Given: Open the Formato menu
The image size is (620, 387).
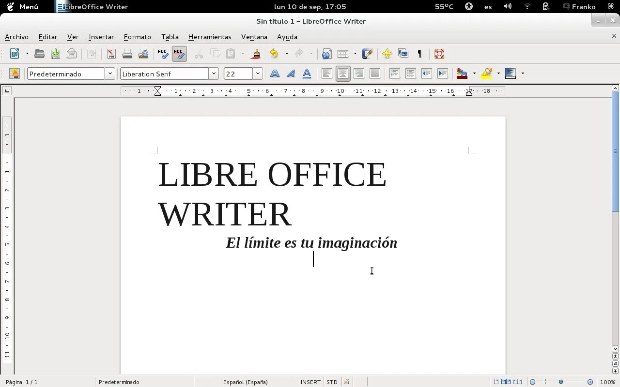Looking at the screenshot, I should coord(138,37).
